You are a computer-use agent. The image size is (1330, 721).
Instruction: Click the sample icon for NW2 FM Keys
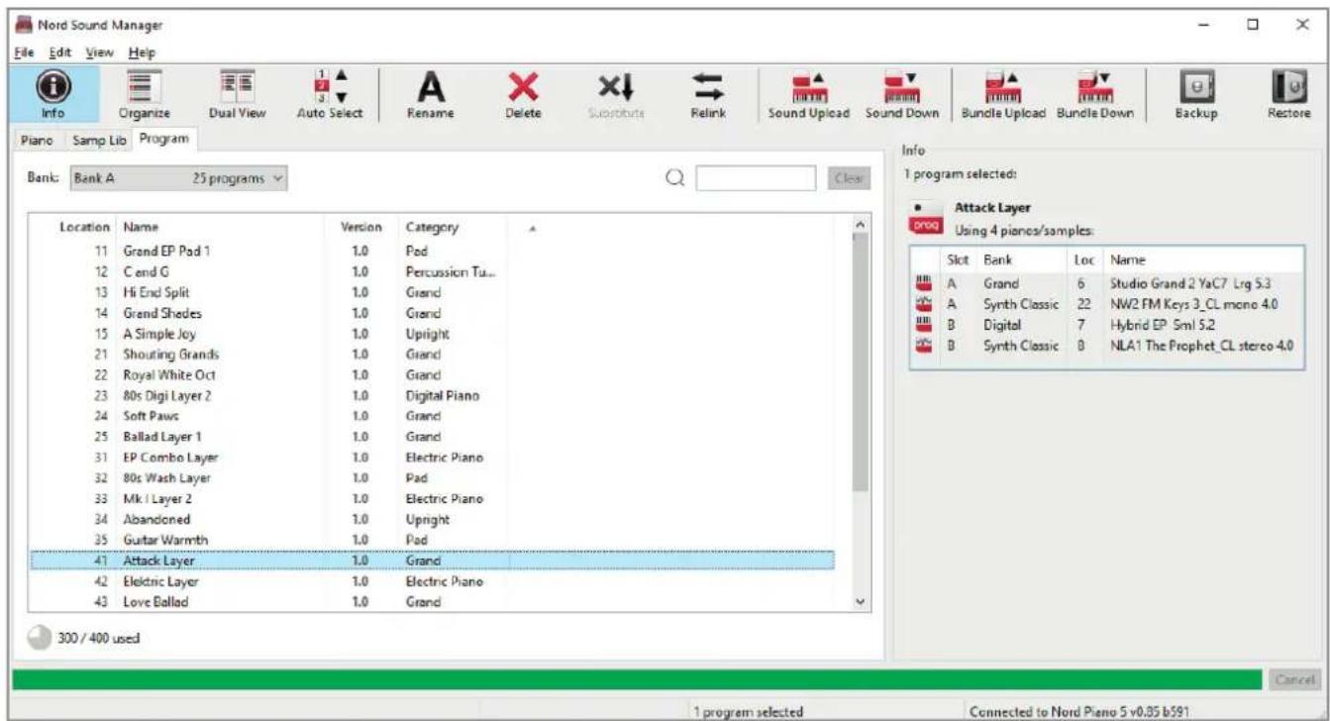pyautogui.click(x=926, y=303)
